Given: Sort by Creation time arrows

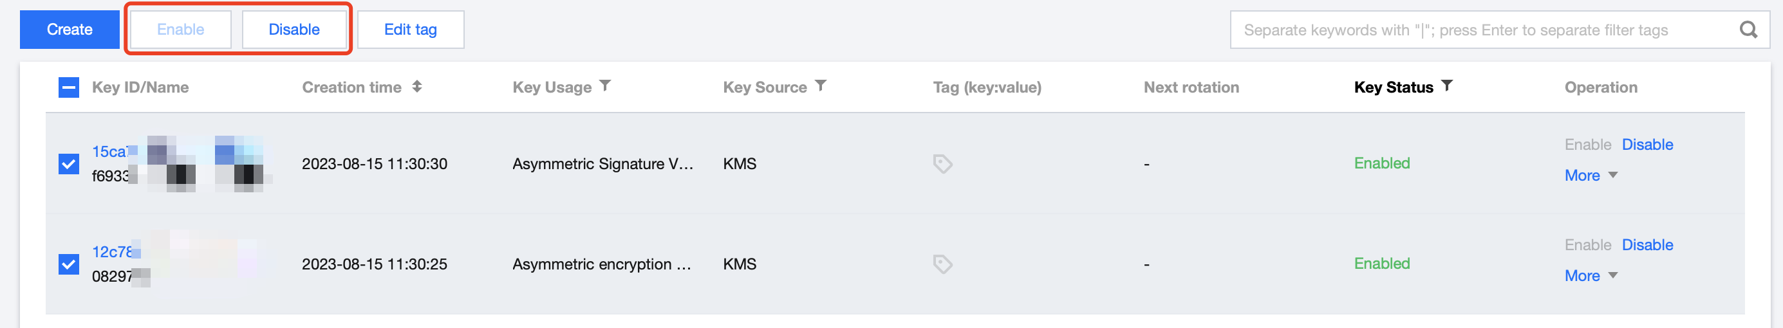Looking at the screenshot, I should click(416, 86).
